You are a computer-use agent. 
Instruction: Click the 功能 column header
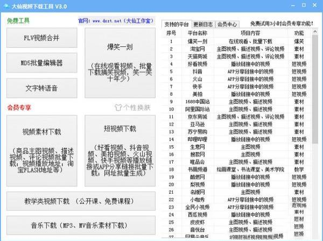(299, 33)
